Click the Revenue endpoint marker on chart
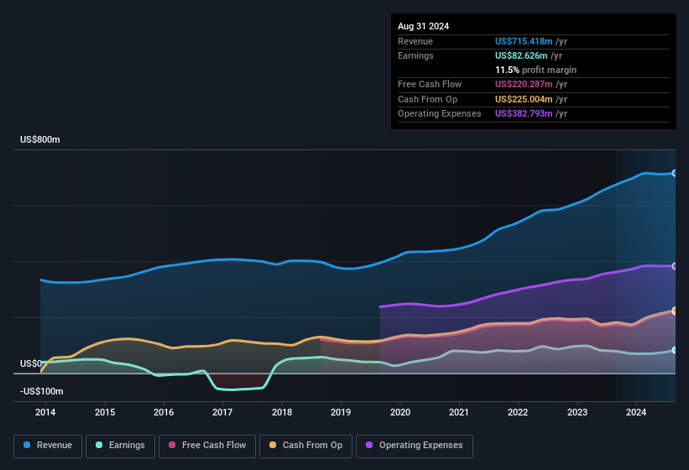689x470 pixels. (x=674, y=173)
